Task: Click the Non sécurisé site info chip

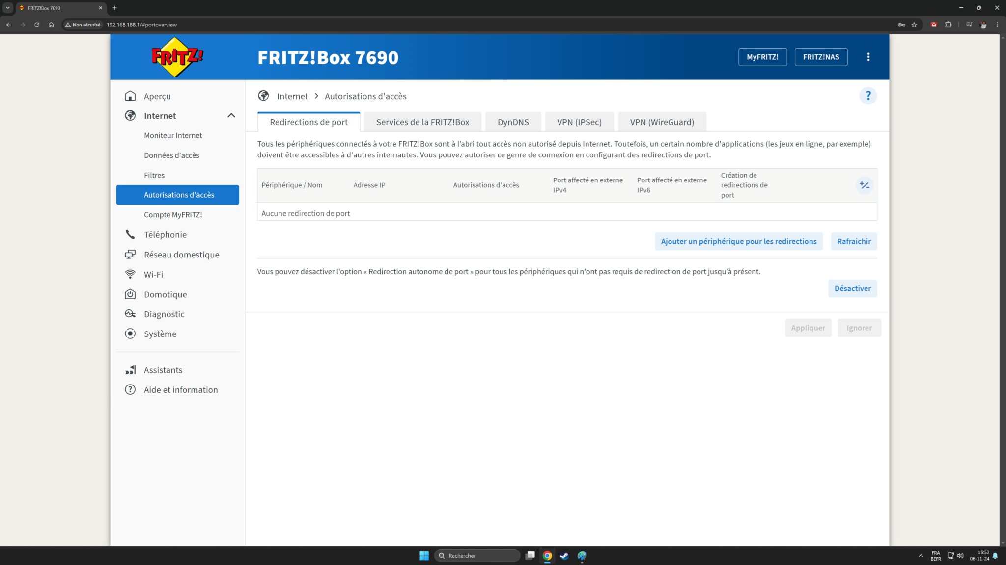Action: [83, 25]
